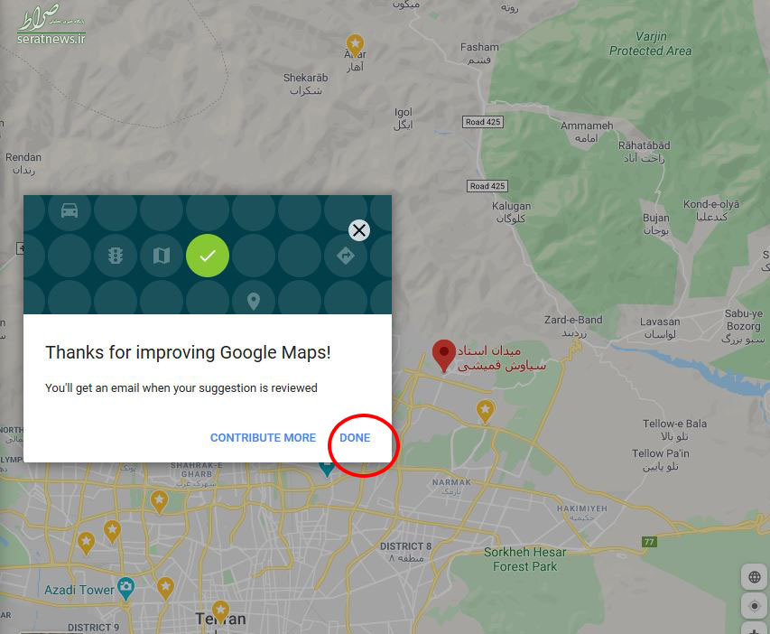Open the globe view control
This screenshot has height=634, width=770.
coord(755,577)
